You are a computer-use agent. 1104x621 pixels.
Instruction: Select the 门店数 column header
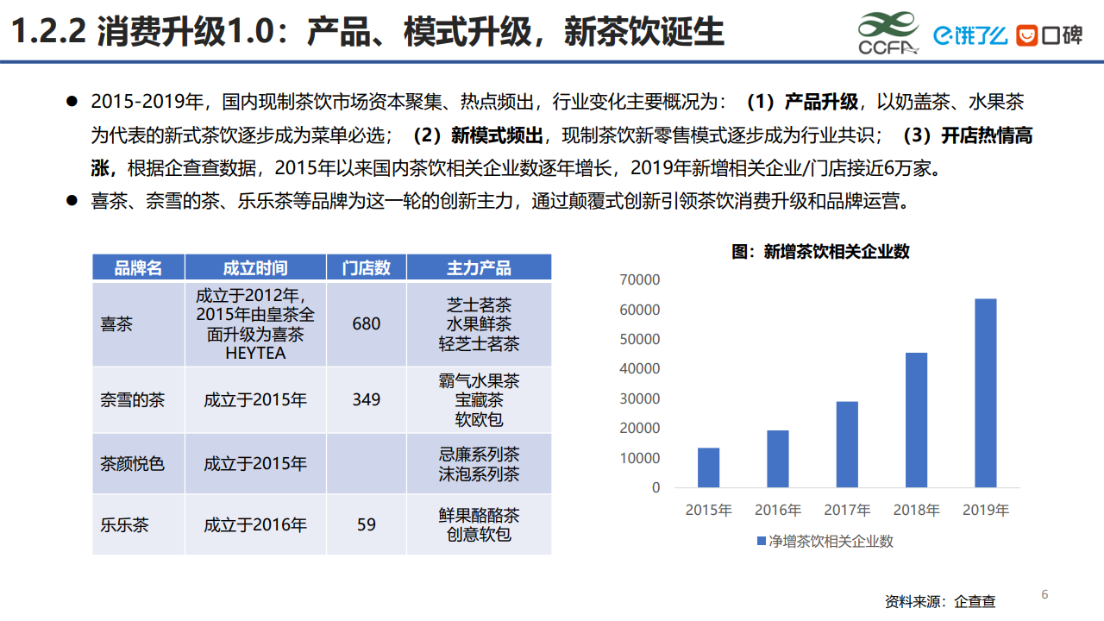pos(366,267)
